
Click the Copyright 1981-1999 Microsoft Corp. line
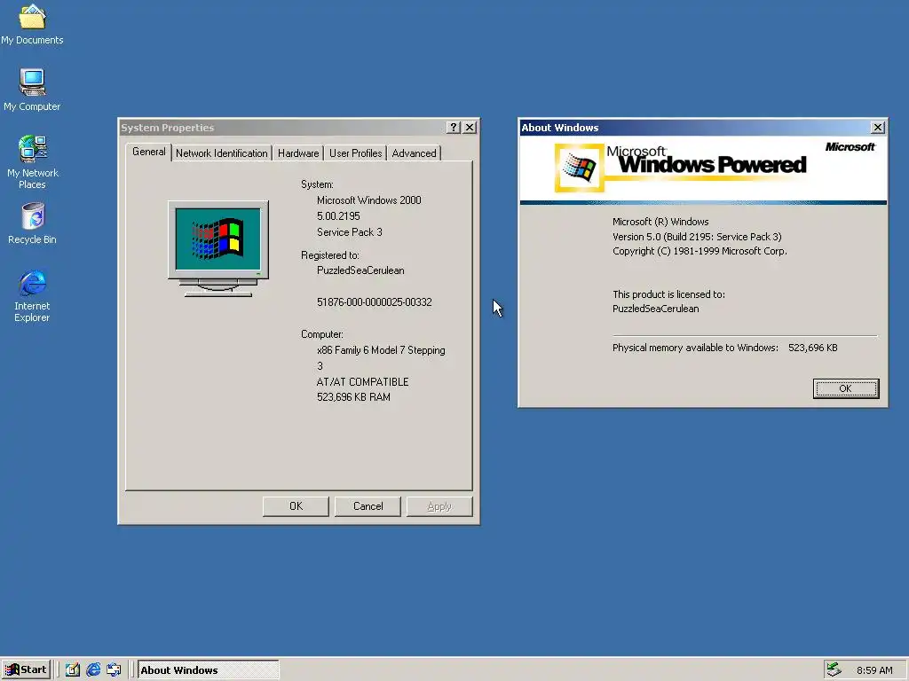pos(700,251)
